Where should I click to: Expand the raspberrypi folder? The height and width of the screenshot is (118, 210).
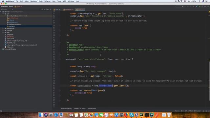coord(3,29)
